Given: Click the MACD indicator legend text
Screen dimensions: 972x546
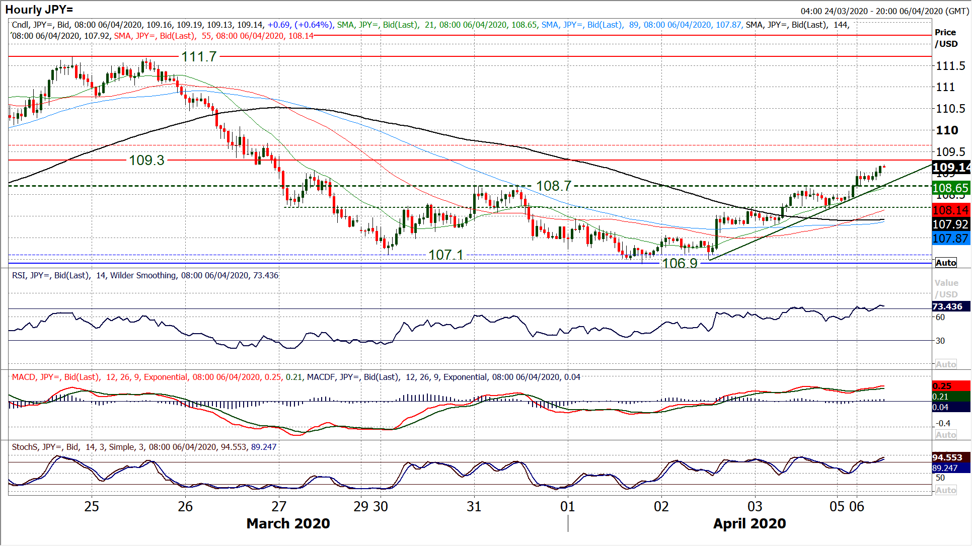Looking at the screenshot, I should click(296, 377).
